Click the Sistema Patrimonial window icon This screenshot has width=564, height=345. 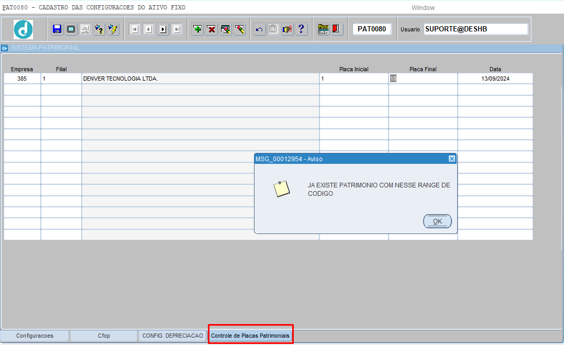(x=5, y=48)
